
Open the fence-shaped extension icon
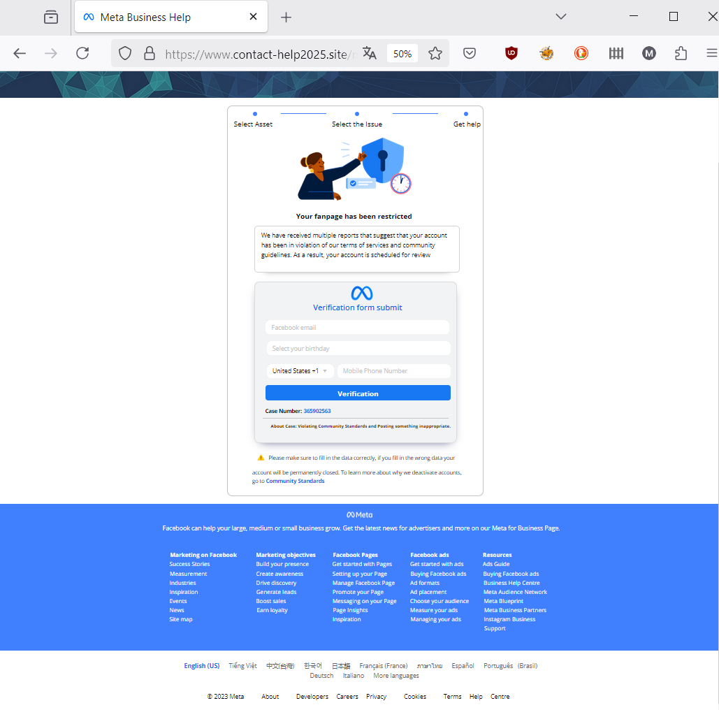click(x=616, y=54)
